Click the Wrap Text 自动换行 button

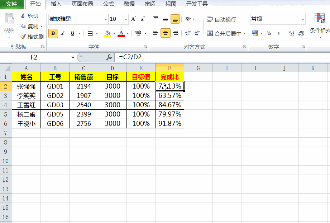(x=221, y=19)
